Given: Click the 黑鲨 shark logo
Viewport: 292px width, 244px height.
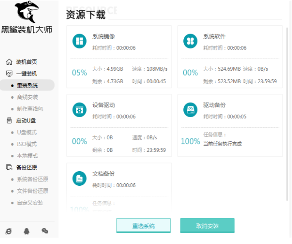Looking at the screenshot, I should click(27, 13).
